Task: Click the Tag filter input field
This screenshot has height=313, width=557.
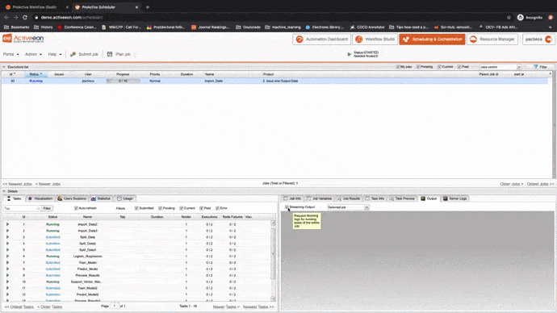Action: (x=21, y=208)
